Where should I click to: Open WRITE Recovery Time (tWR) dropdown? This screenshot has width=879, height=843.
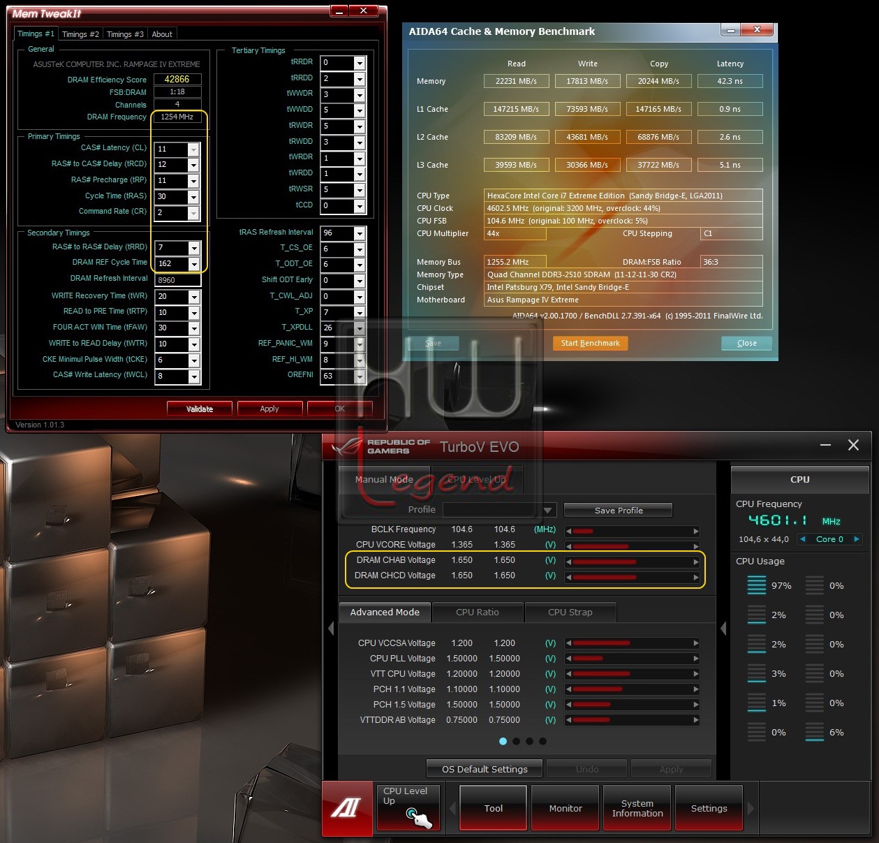pos(193,297)
